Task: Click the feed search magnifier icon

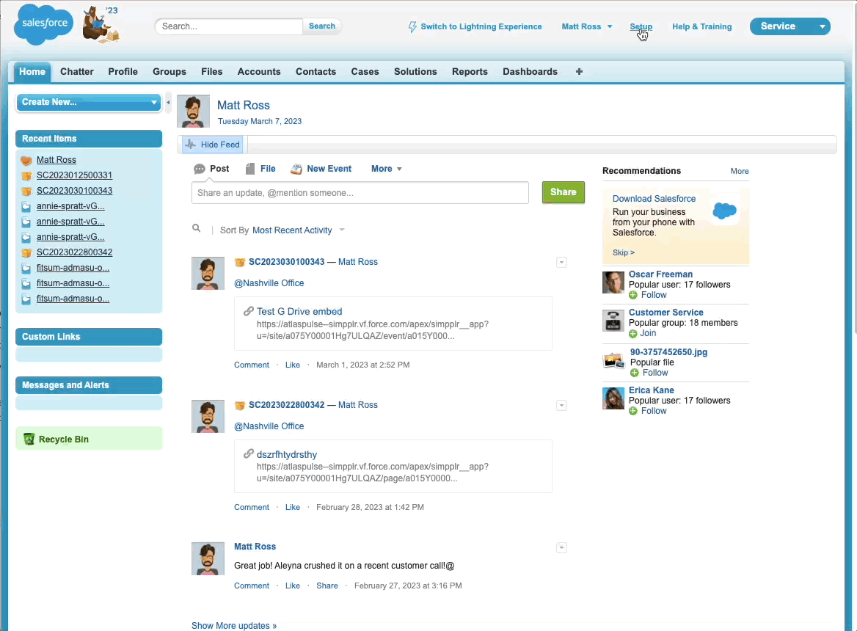Action: point(196,228)
